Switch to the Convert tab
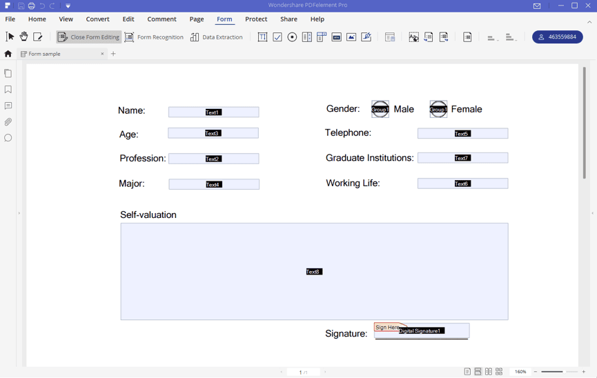597x378 pixels. click(97, 19)
